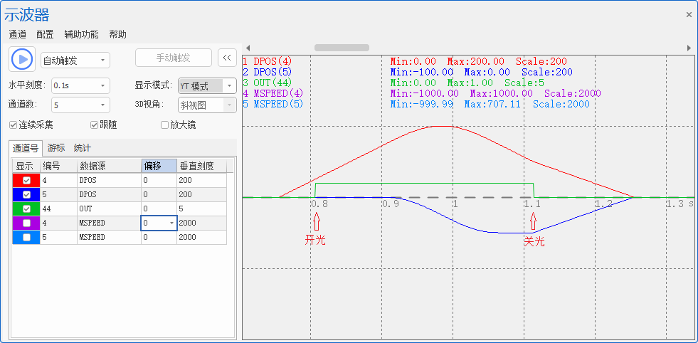
Task: Uncheck display for DPOS channel 4 row
Action: coord(27,181)
